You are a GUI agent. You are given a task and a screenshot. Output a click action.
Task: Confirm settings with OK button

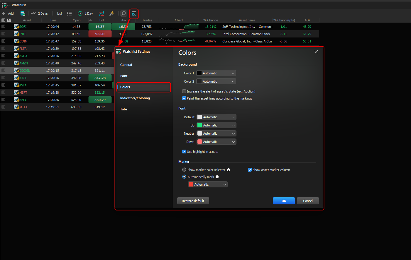(x=284, y=201)
